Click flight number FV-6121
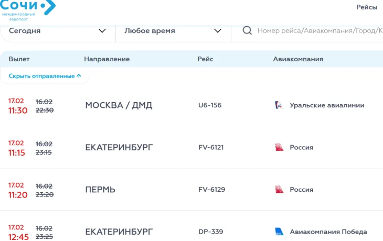This screenshot has width=383, height=241. tap(211, 147)
